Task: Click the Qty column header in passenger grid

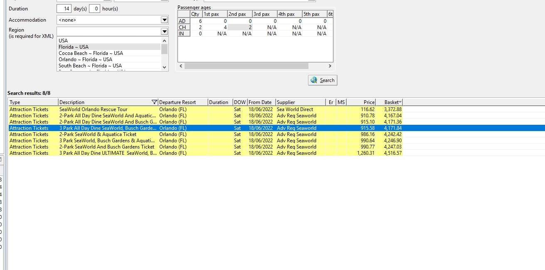Action: (196, 14)
